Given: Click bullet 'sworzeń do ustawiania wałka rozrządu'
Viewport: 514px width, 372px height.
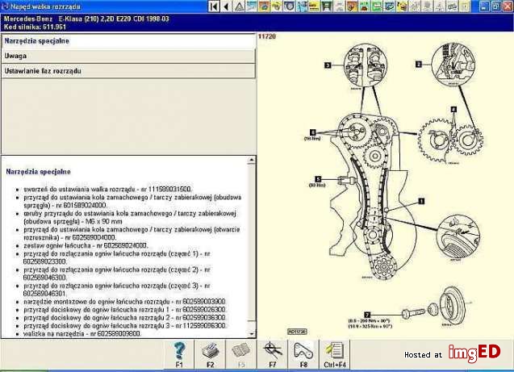Looking at the screenshot, I should tap(107, 189).
